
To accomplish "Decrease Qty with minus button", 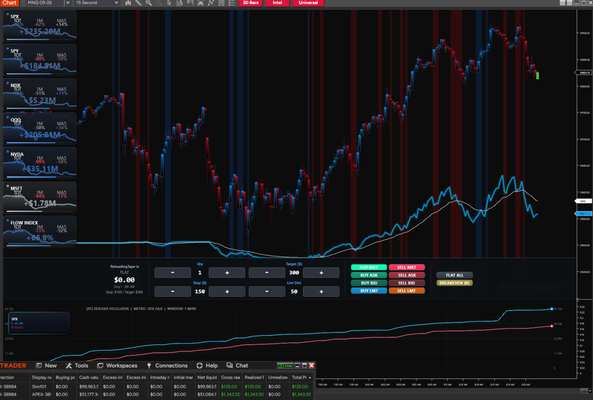I will pyautogui.click(x=173, y=273).
